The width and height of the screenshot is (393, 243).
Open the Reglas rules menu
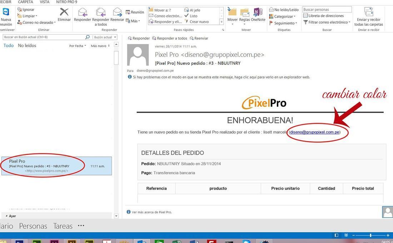pyautogui.click(x=244, y=16)
